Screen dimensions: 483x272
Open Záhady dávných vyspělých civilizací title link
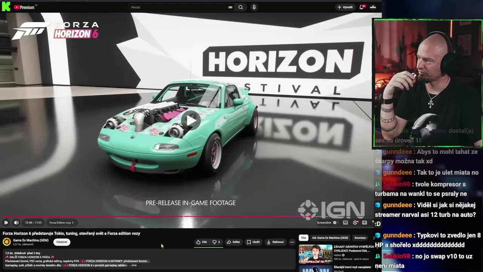pos(354,249)
